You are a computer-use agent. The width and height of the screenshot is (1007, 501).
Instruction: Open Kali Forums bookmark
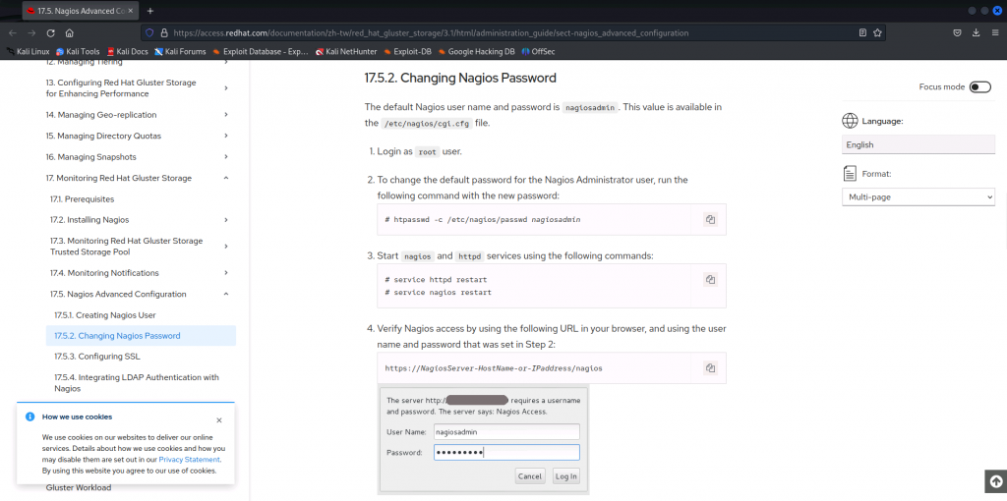(181, 51)
